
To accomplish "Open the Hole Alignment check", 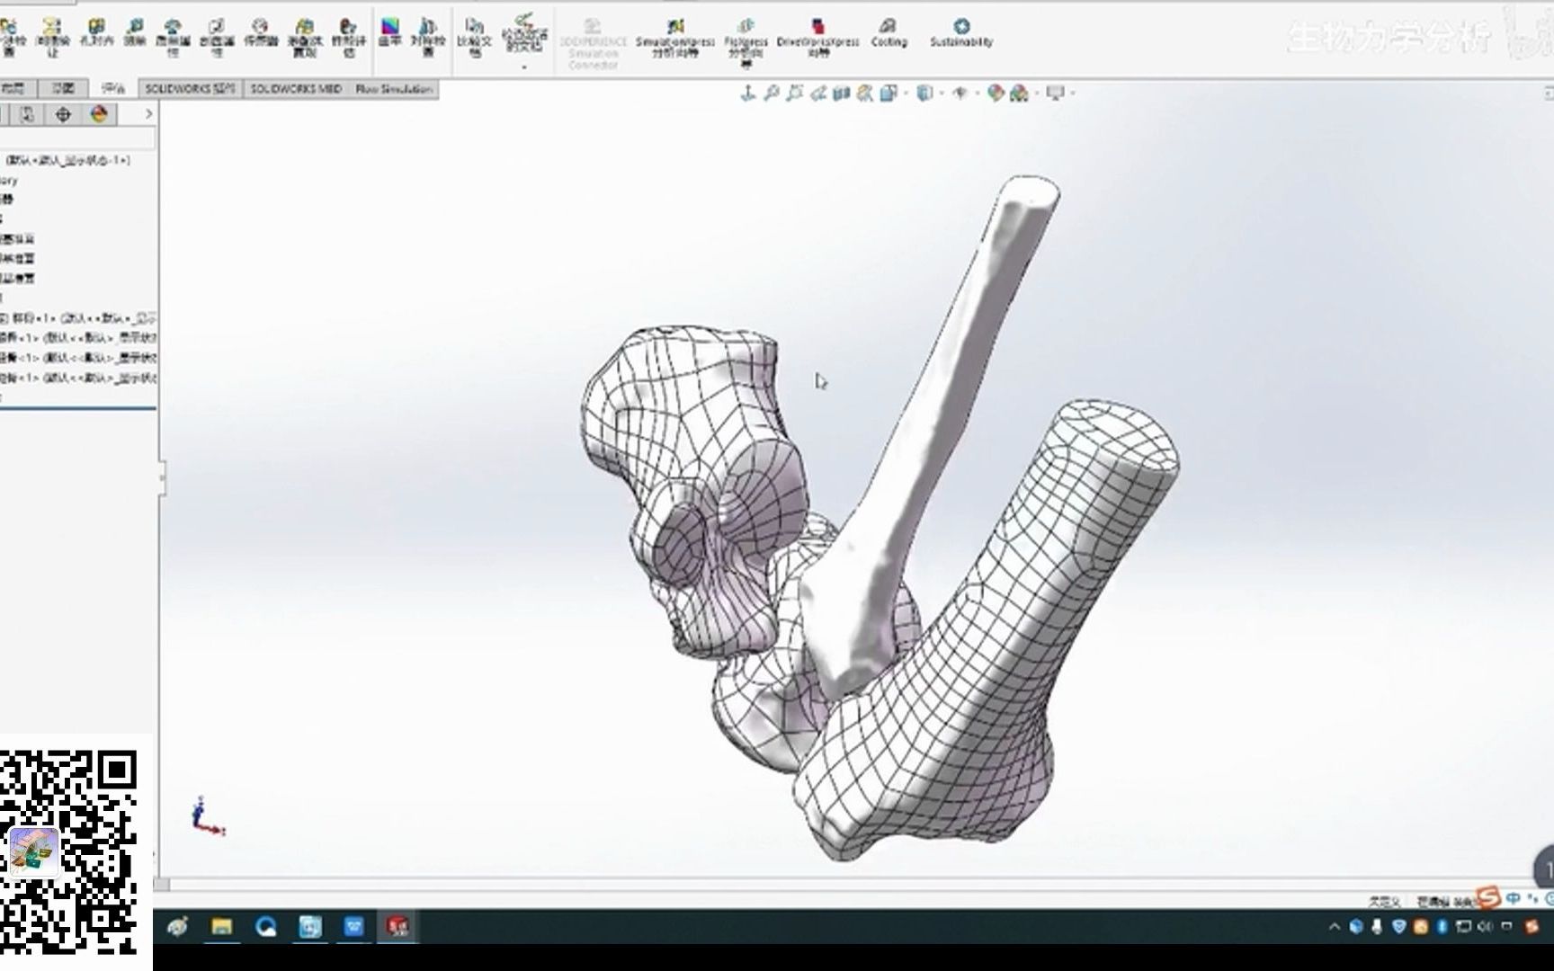I will [x=96, y=32].
